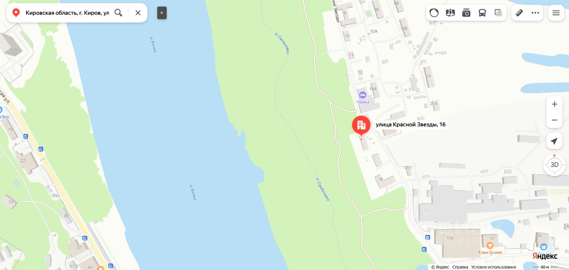Open Справка help link

(x=460, y=267)
